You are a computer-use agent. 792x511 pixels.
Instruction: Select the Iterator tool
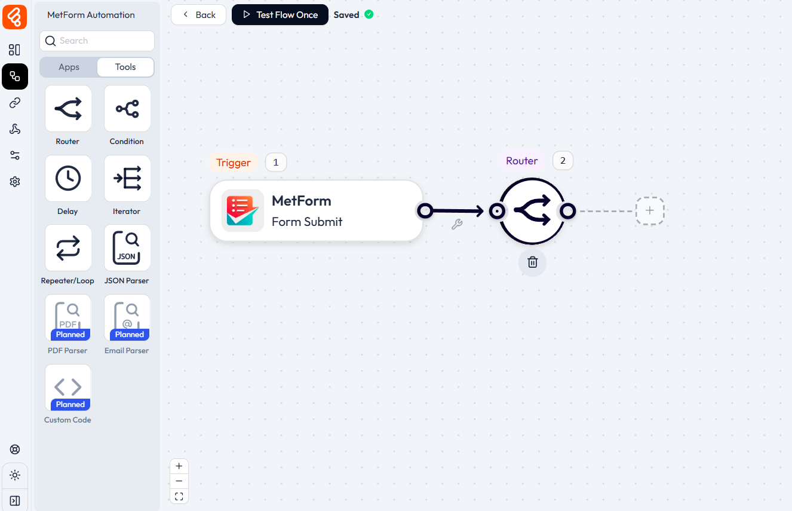pyautogui.click(x=127, y=178)
